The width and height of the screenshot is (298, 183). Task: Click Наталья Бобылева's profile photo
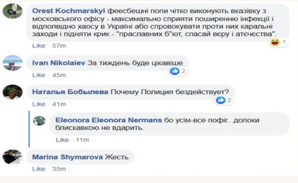click(x=12, y=92)
